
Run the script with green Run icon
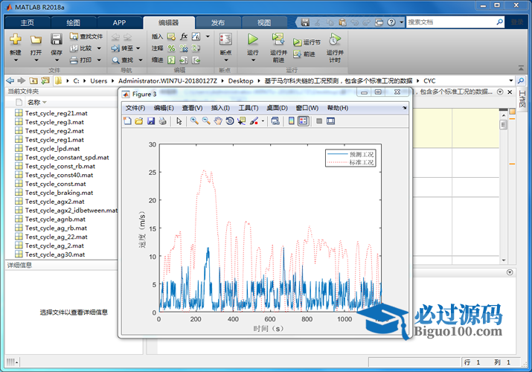point(252,39)
